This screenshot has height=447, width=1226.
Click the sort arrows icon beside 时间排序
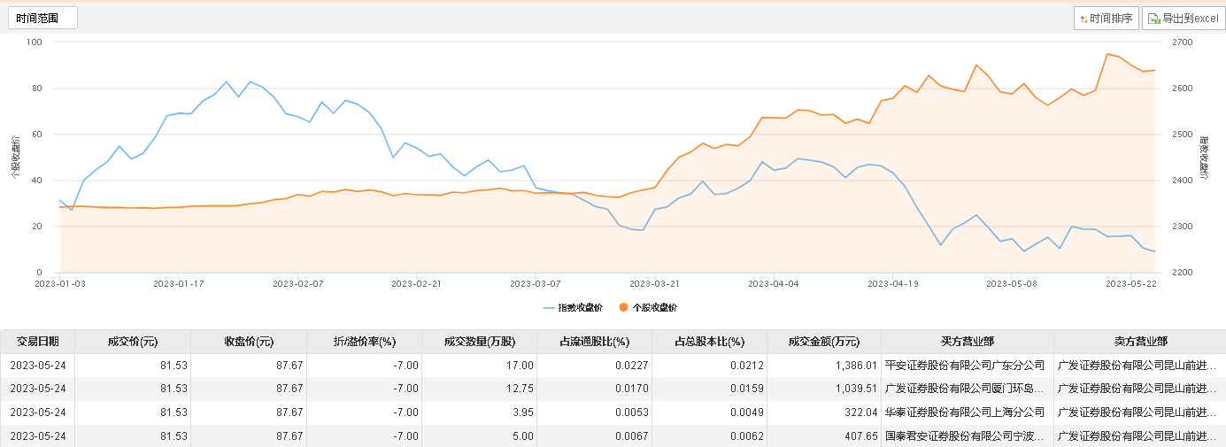[x=1084, y=19]
